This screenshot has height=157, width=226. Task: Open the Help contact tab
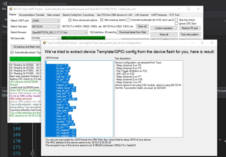coord(53,15)
